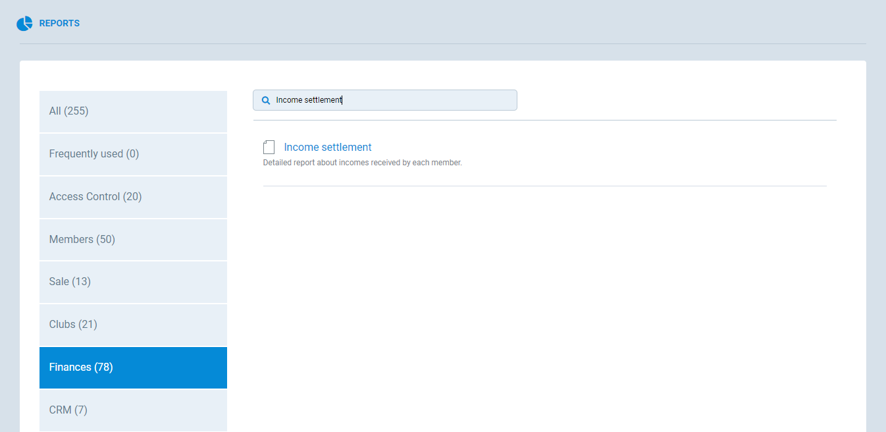Click the blank header area right of REPORTS
886x432 pixels.
461,24
